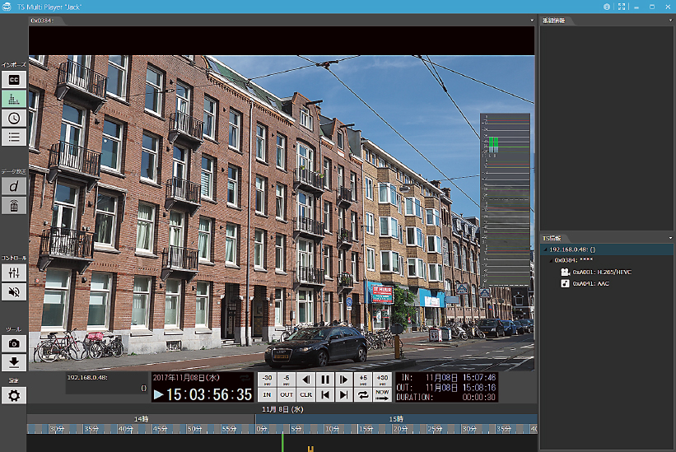Toggle loop playback button
676x452 pixels.
[362, 395]
